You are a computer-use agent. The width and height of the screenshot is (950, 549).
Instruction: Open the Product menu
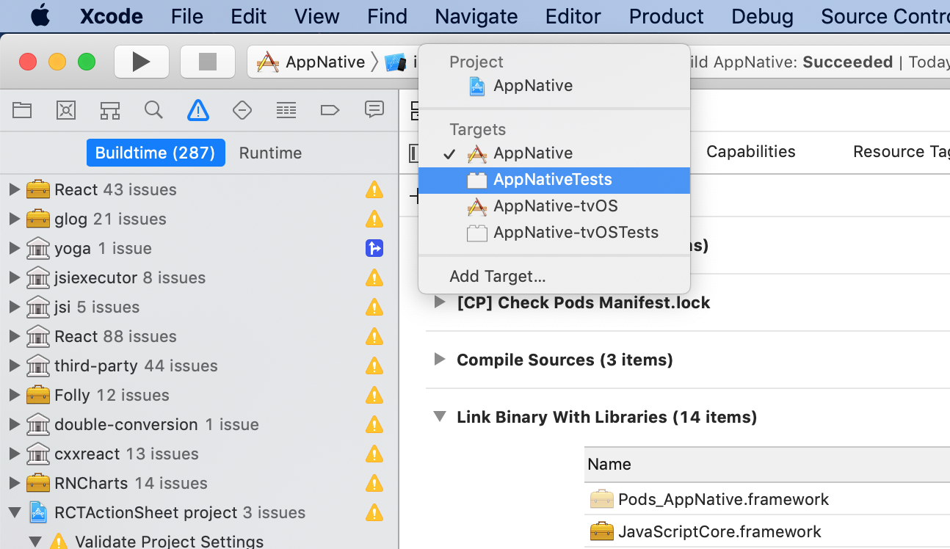[x=666, y=16]
